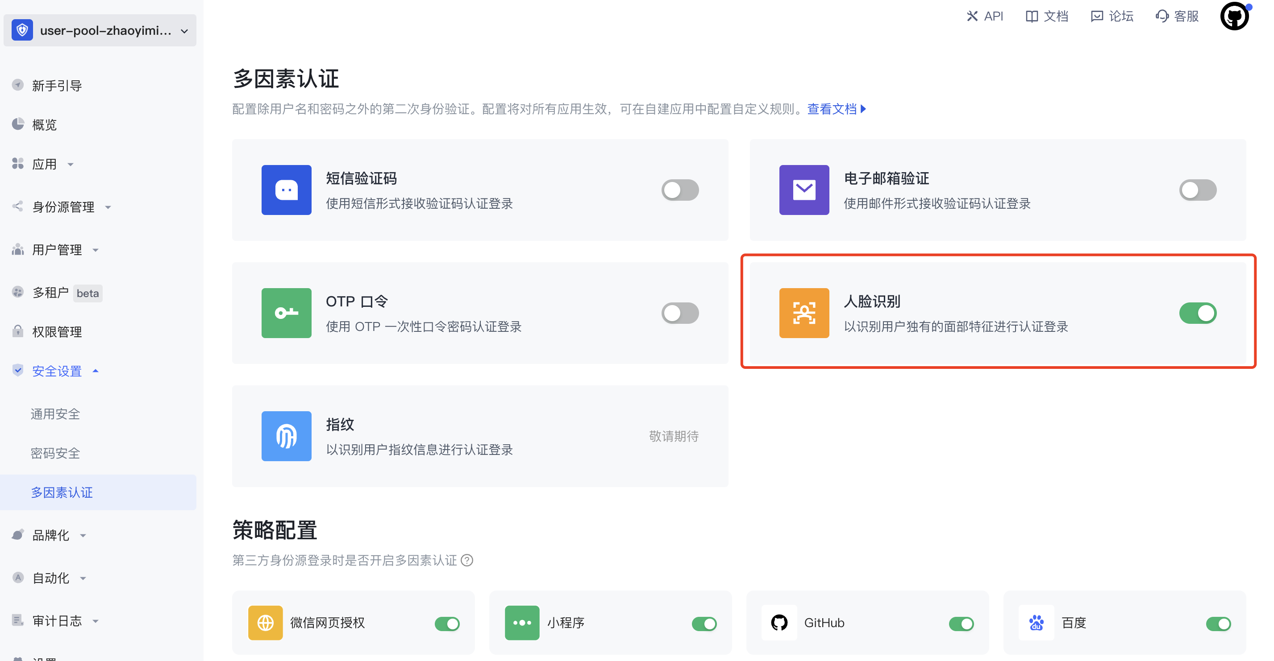Click the SMS verification code icon

point(286,190)
